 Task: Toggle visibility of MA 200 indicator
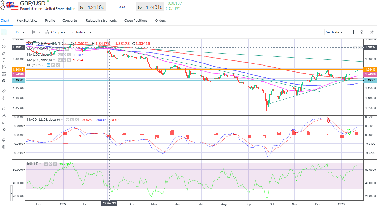click(x=60, y=60)
